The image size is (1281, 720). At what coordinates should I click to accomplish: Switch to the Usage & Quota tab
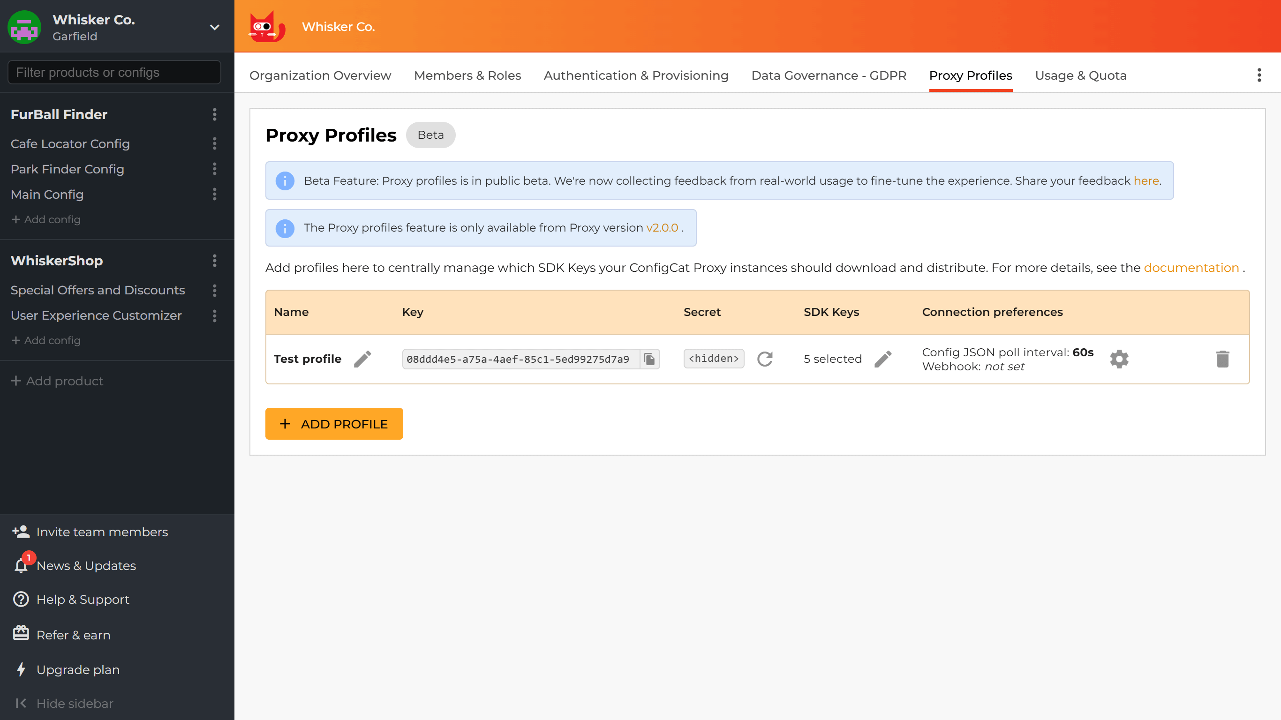point(1081,75)
